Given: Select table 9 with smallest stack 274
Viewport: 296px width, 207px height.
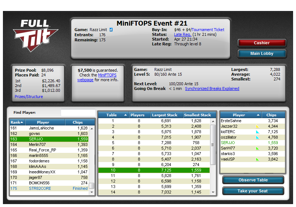Looking at the screenshot, I should click(x=154, y=165).
